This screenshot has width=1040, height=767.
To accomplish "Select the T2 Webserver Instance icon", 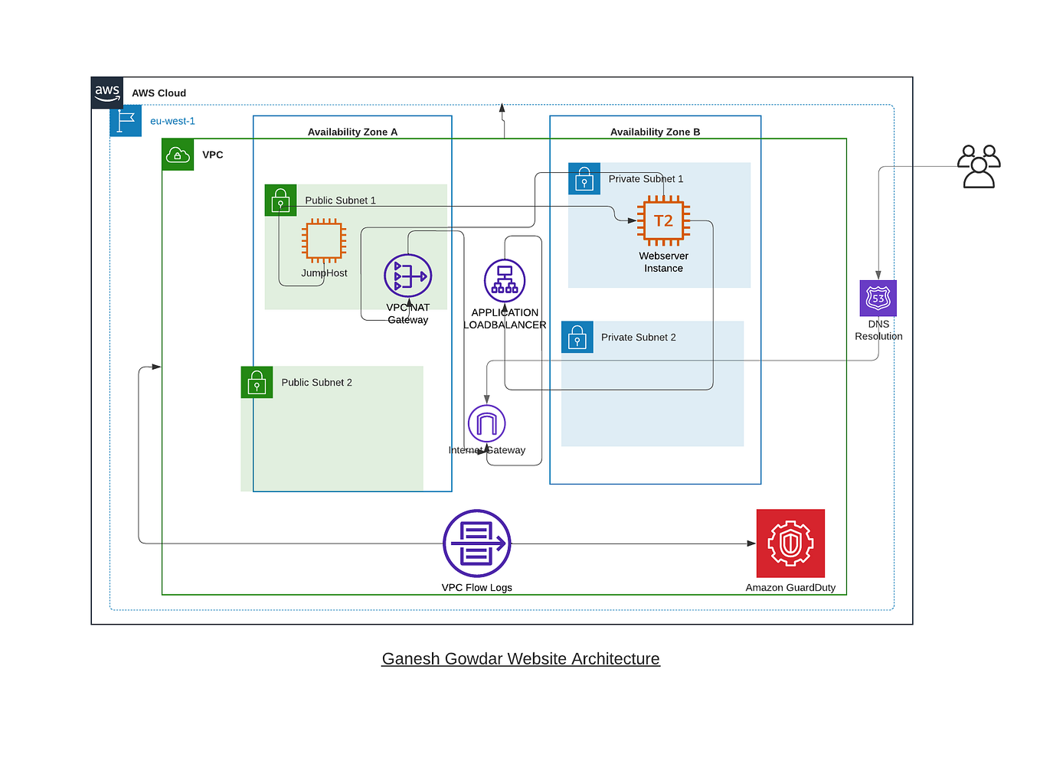I will click(x=663, y=220).
